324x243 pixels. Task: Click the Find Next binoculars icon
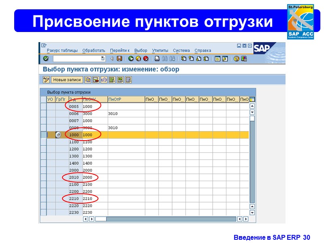[x=172, y=59]
